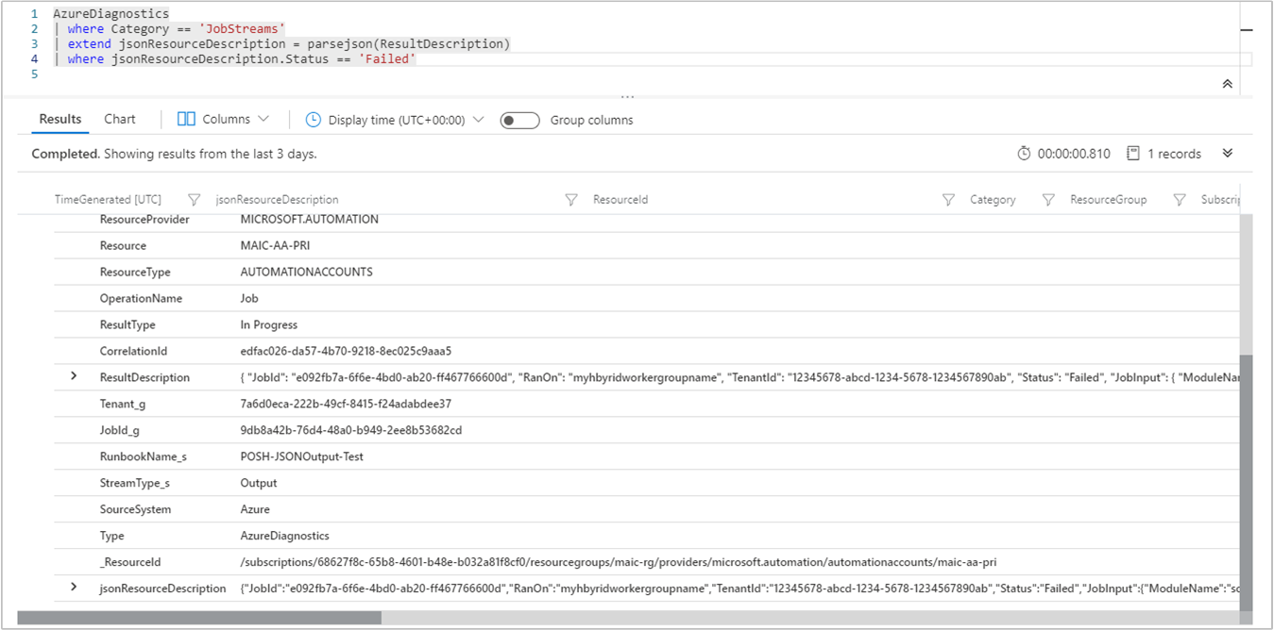1274x630 pixels.
Task: Click the filter icon on TimeGenerated [UTC] column
Action: point(194,199)
